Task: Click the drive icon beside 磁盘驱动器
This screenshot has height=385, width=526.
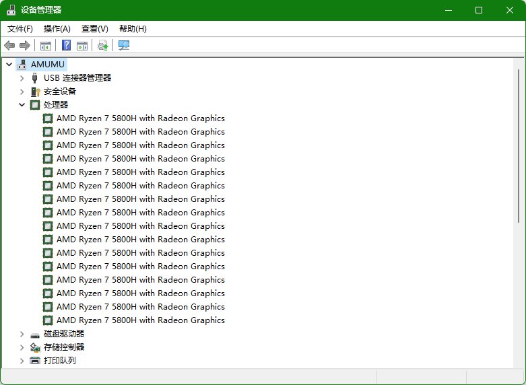Action: (35, 334)
